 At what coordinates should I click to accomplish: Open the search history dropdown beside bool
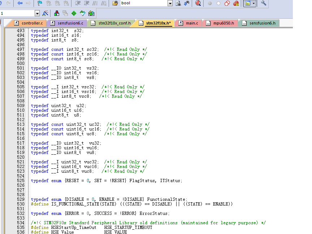pyautogui.click(x=170, y=3)
